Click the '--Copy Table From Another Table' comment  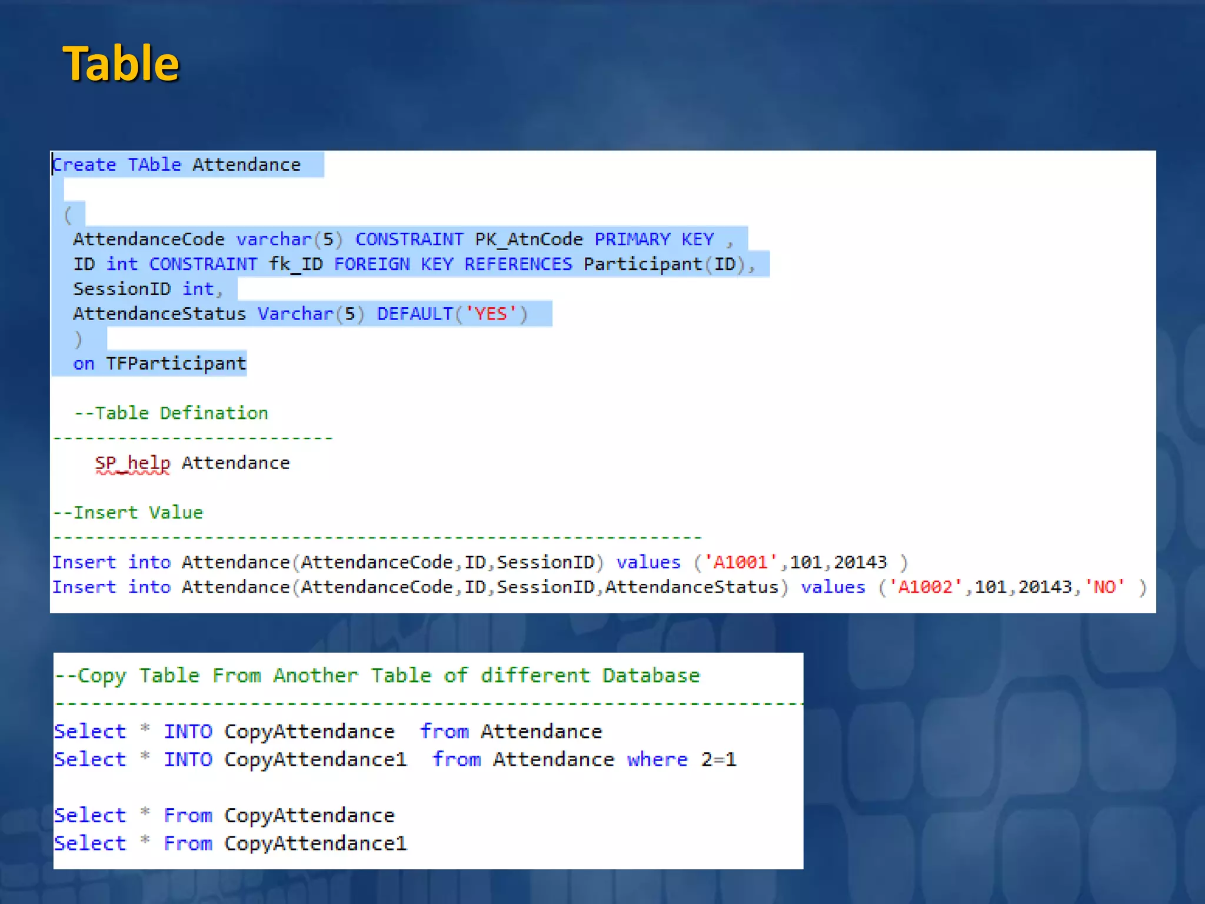tap(377, 676)
